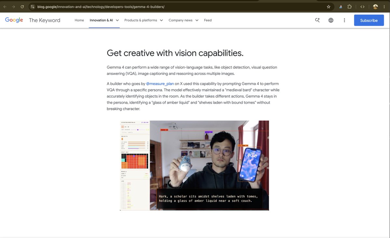Click the blue Subscribe button

(369, 20)
